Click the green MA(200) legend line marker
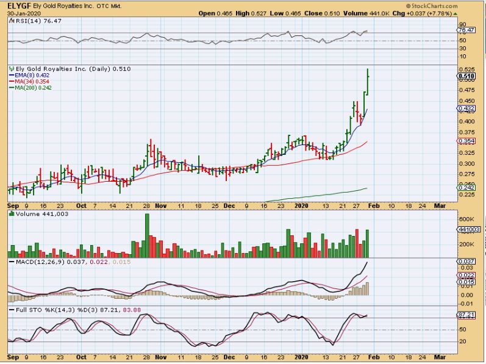 pos(12,88)
